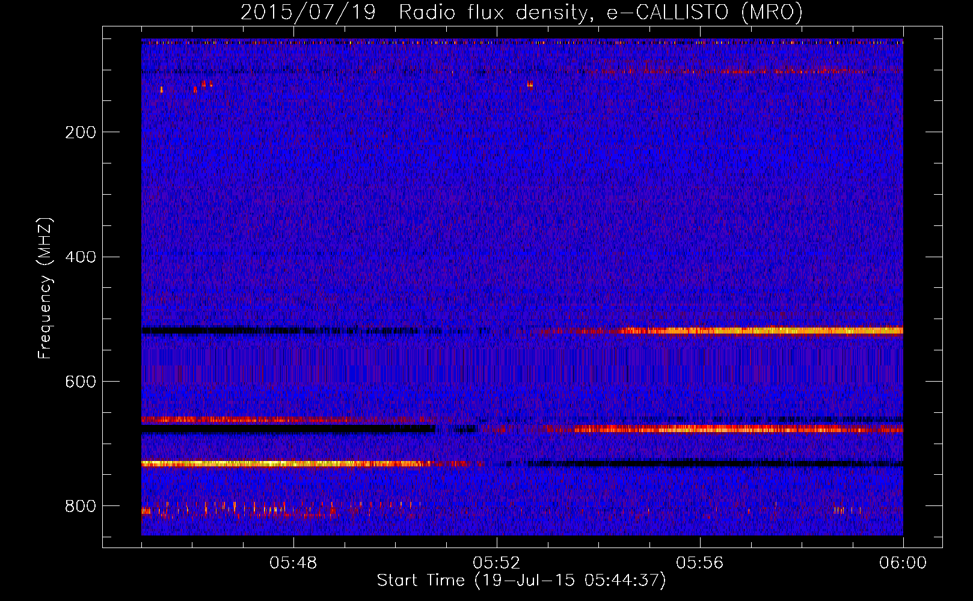The width and height of the screenshot is (973, 601).
Task: Click the bright yellow band near 730 MHz
Action: pyautogui.click(x=286, y=463)
